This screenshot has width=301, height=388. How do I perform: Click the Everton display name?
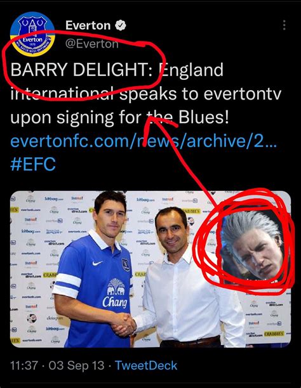pyautogui.click(x=88, y=25)
